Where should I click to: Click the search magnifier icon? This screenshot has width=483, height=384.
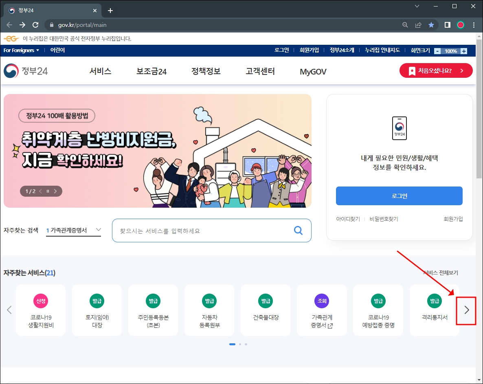(x=298, y=230)
